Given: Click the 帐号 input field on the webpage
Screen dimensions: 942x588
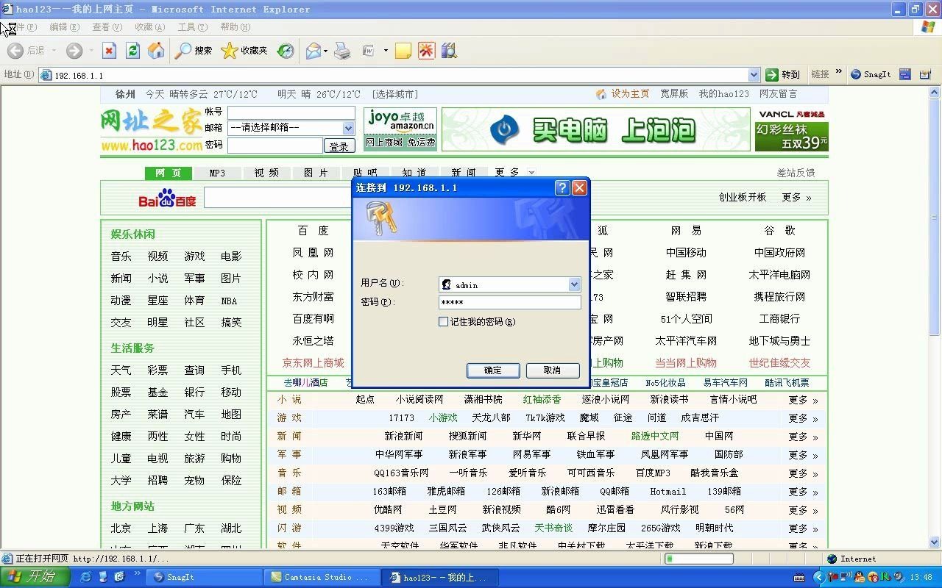Looking at the screenshot, I should [x=291, y=112].
